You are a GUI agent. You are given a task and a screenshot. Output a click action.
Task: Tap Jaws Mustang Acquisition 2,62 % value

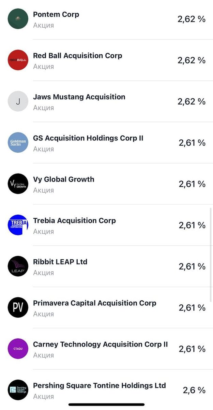point(192,101)
